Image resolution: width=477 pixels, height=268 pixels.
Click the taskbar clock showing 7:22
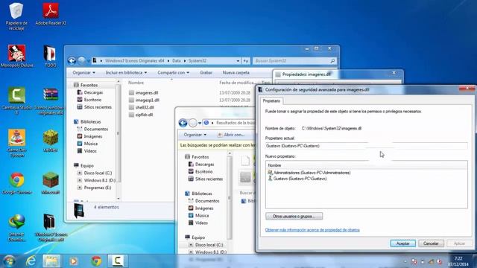[458, 261]
